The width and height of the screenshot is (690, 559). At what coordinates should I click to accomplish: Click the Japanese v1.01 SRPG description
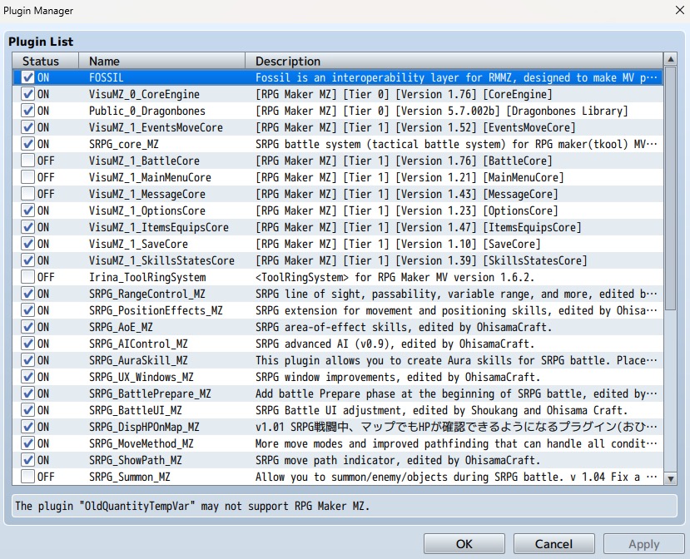click(x=456, y=427)
